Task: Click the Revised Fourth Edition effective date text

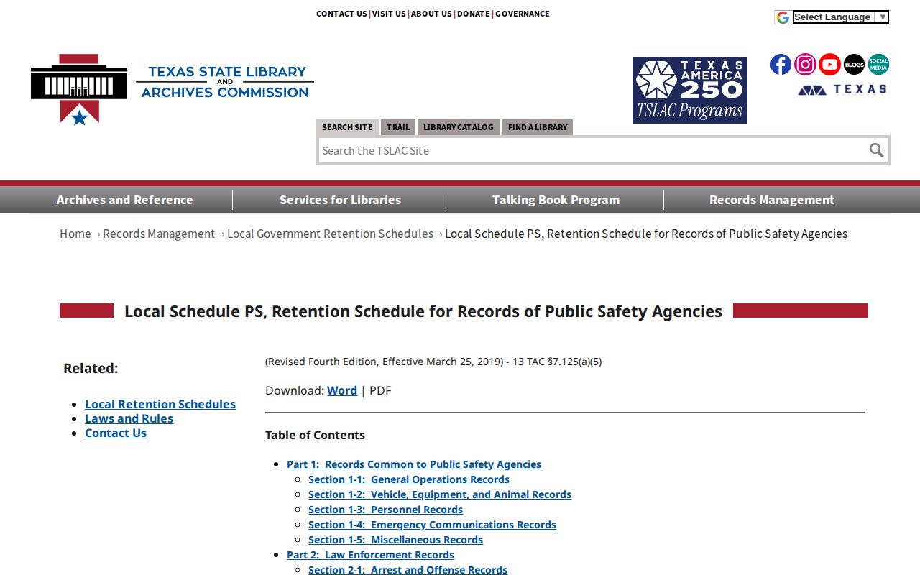Action: coord(433,362)
